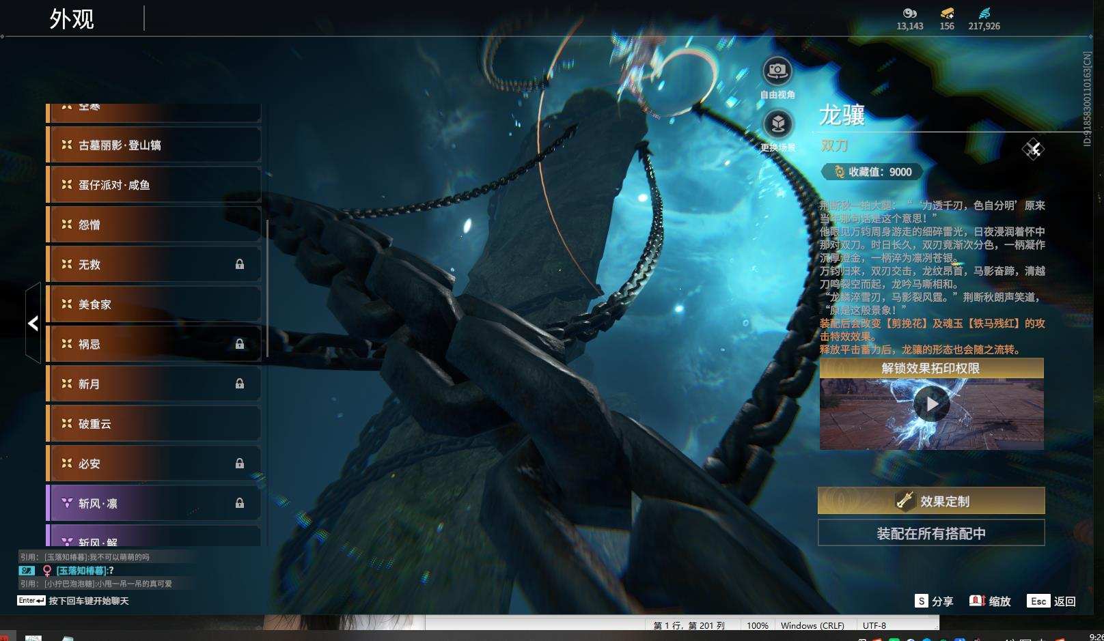1104x641 pixels.
Task: Click the lock icon on the 新月 row
Action: tap(240, 384)
